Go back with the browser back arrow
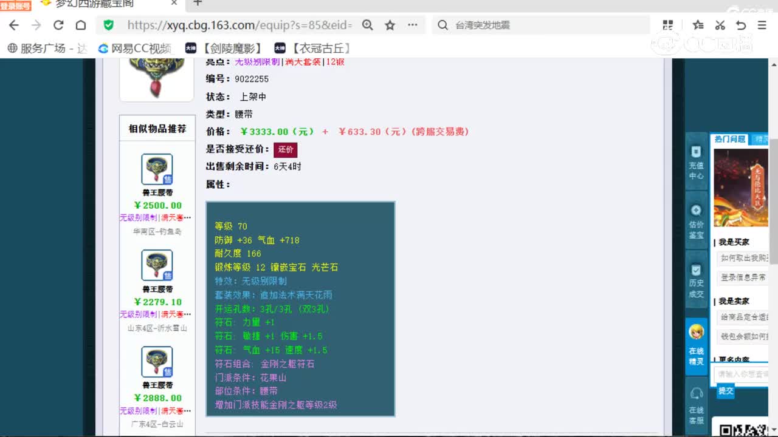Viewport: 778px width, 437px height. [14, 25]
